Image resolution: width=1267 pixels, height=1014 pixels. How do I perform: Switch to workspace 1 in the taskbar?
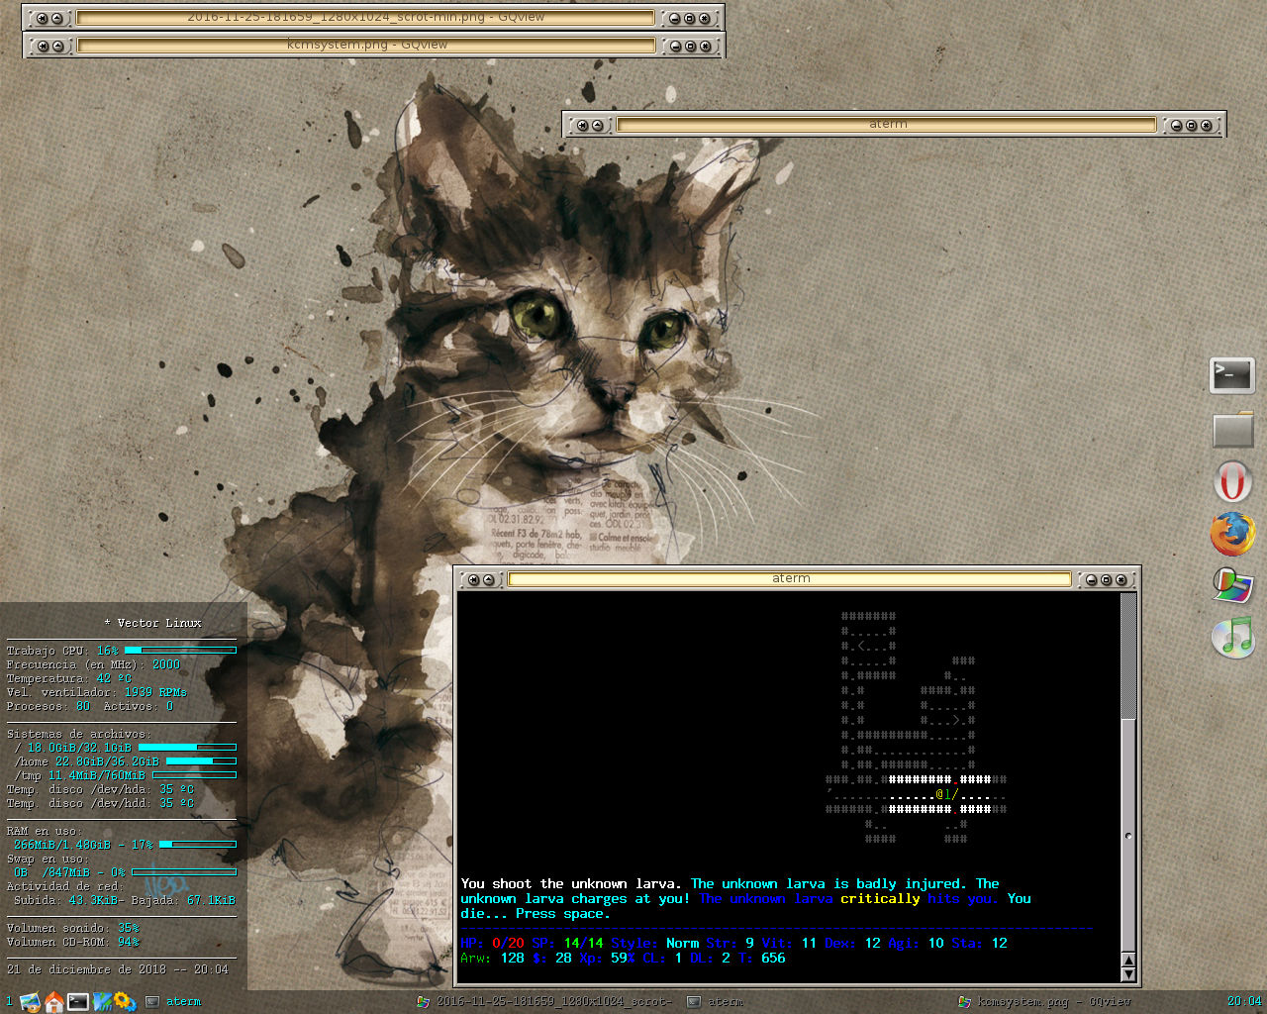9,1002
